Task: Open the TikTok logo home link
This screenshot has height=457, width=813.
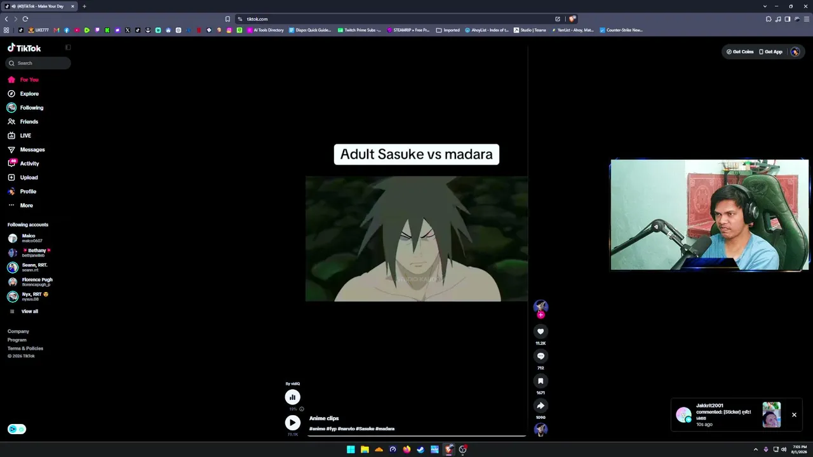Action: coord(24,48)
